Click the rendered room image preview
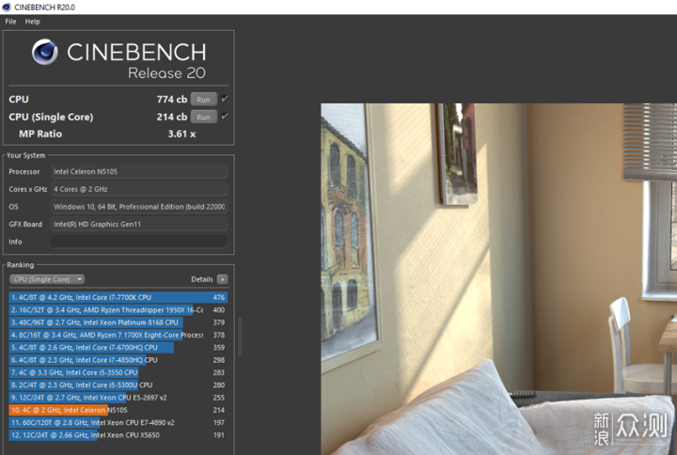 498,279
